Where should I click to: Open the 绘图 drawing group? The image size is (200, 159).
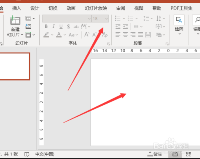(179, 25)
